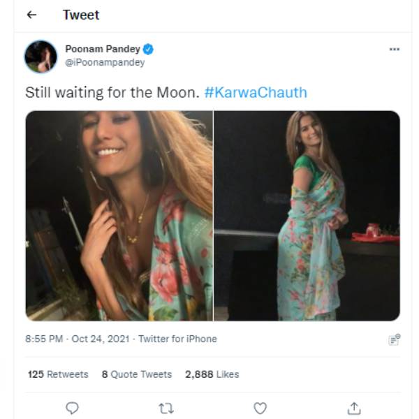Click the Twitter for iPhone source label
This screenshot has height=419, width=419.
(x=177, y=339)
